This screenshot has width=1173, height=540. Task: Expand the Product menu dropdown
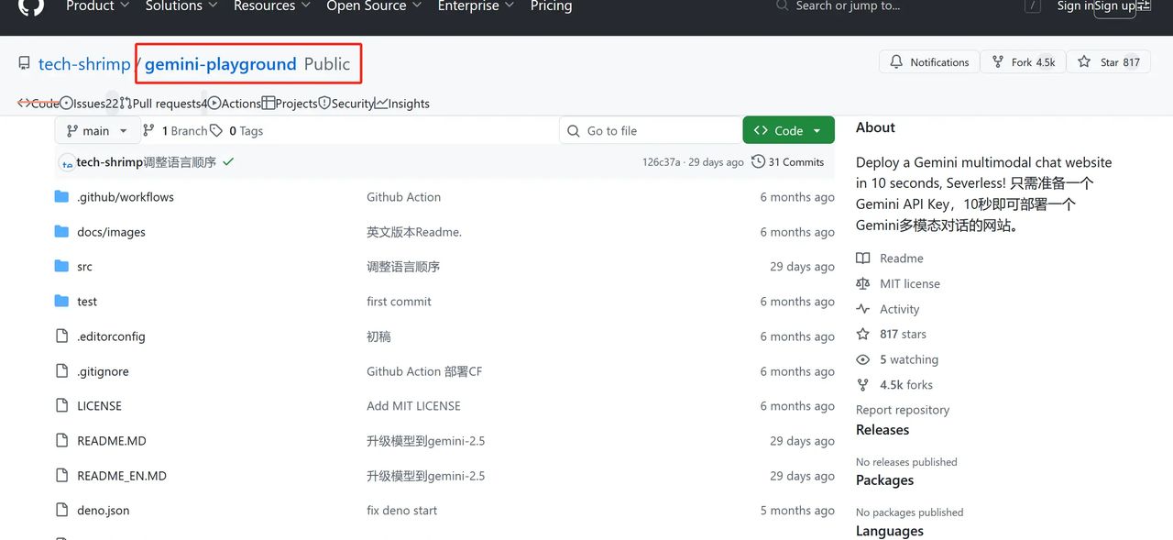(97, 6)
